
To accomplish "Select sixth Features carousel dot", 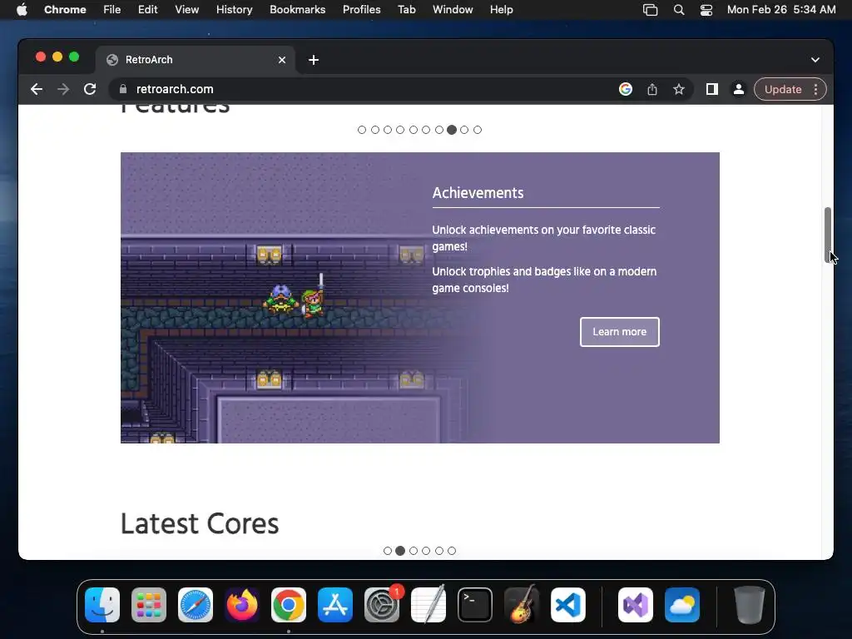I will pyautogui.click(x=426, y=130).
